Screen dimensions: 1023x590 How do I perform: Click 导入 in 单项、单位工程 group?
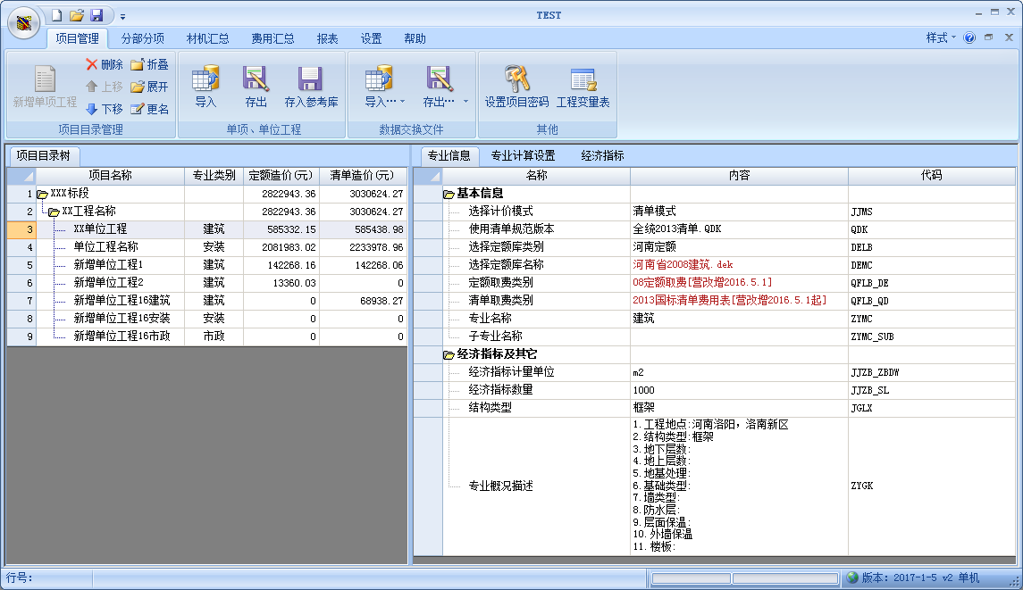point(205,86)
